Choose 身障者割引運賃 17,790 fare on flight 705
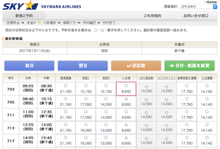Viewport: 220px width, 149px height. [187, 105]
